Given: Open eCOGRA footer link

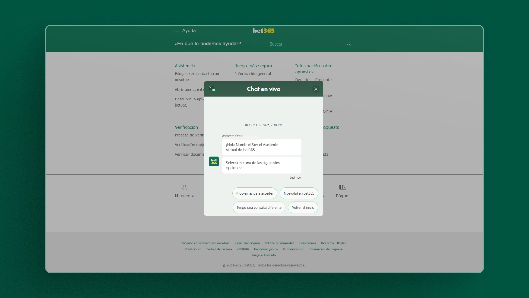Looking at the screenshot, I should point(243,249).
